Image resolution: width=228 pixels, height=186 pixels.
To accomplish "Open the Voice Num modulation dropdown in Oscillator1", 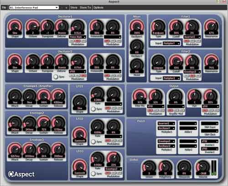I will point(78,37).
